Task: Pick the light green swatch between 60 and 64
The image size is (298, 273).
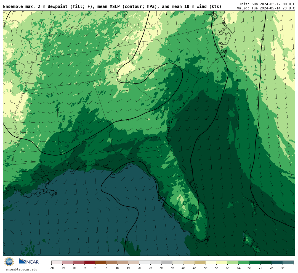Action: click(x=233, y=262)
